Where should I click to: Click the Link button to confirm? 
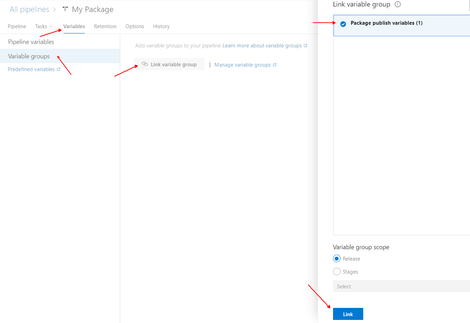(x=348, y=314)
